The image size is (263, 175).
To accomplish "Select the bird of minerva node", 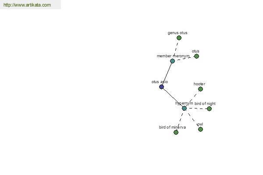I will click(176, 132).
